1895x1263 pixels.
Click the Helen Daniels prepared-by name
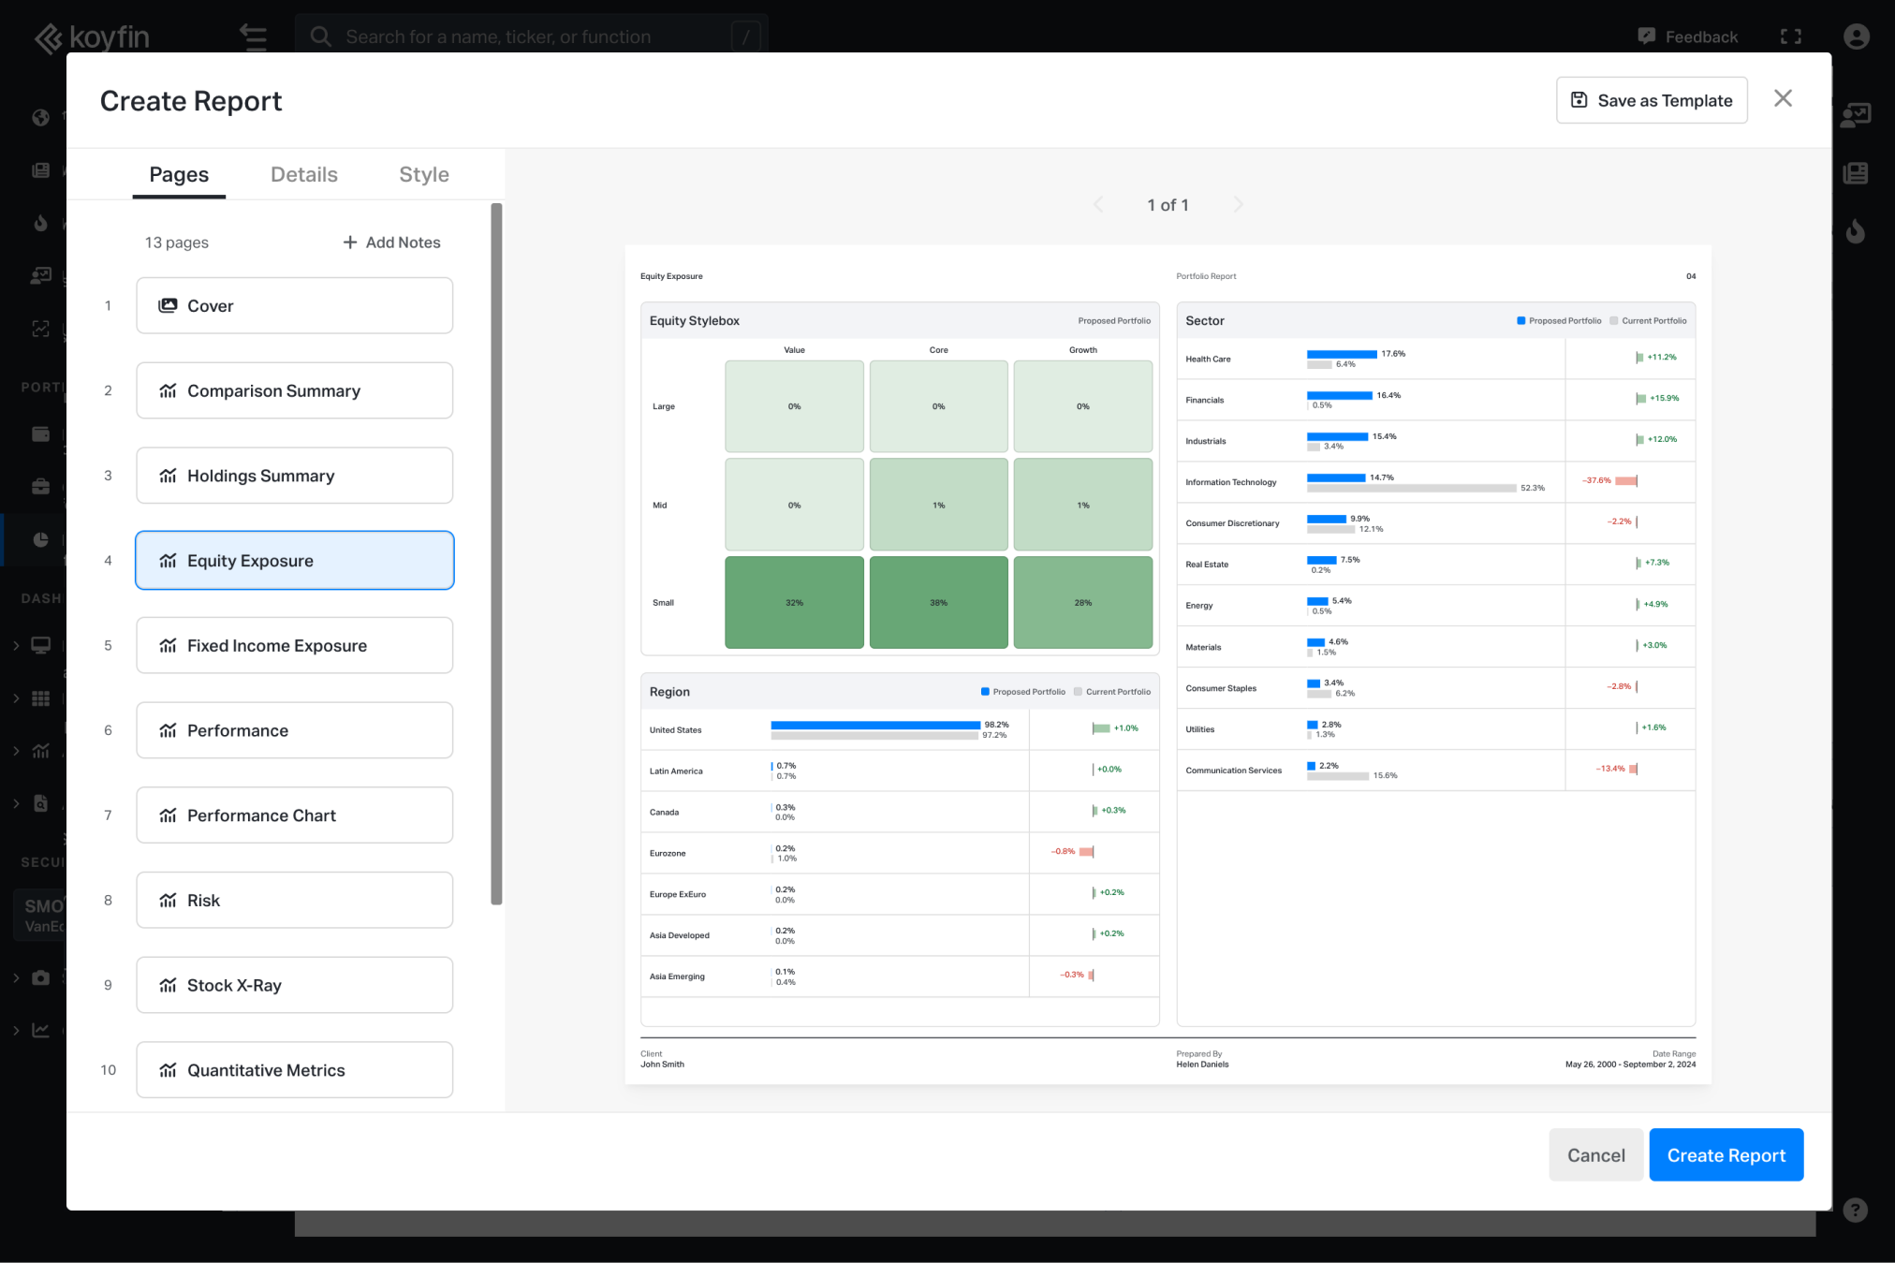pyautogui.click(x=1202, y=1064)
